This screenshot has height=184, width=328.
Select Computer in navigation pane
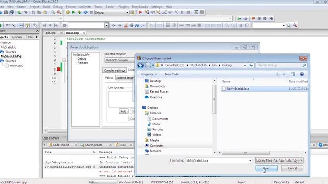tap(157, 145)
